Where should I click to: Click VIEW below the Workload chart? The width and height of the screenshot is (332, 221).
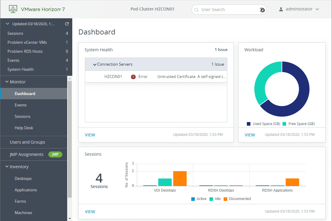point(250,135)
